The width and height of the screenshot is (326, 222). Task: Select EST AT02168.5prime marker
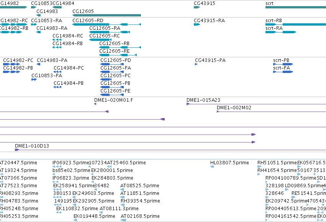click(x=123, y=220)
